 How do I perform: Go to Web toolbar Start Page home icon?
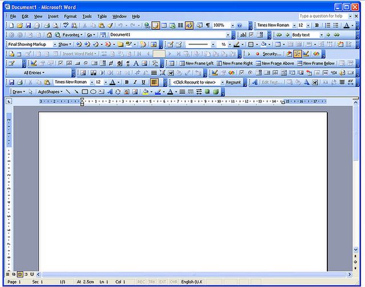point(49,35)
